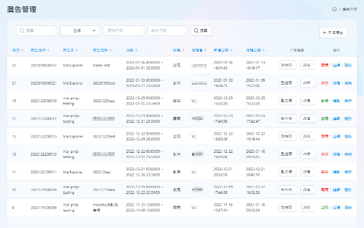Edit advertisement row 11

336,172
